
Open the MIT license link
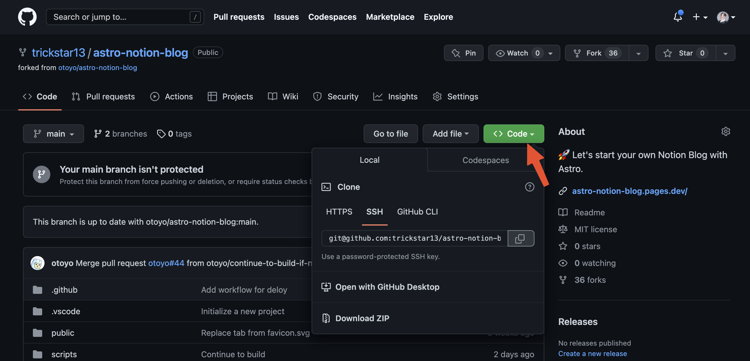point(588,229)
